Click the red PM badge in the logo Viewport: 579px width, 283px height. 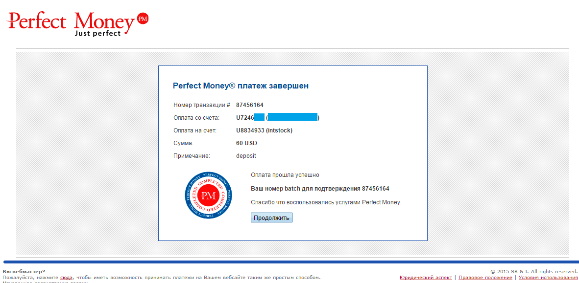tap(143, 19)
